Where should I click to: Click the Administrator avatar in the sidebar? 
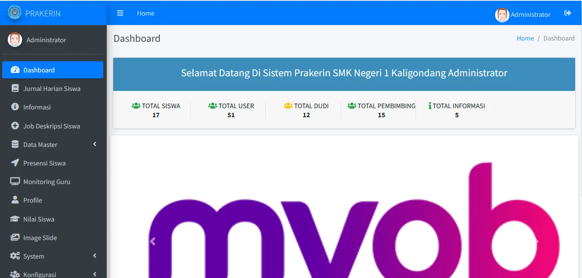tap(14, 40)
